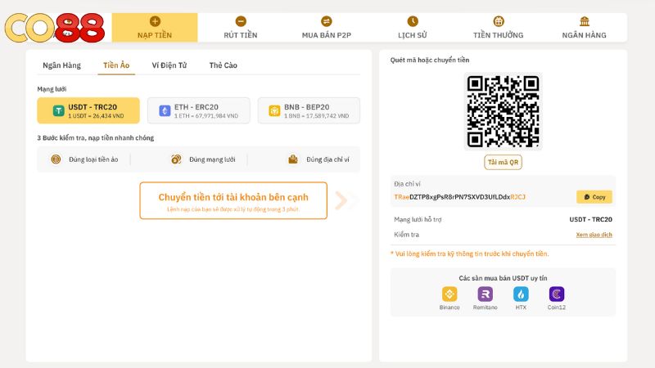Select the USDT - TRC20 network option

(x=88, y=110)
